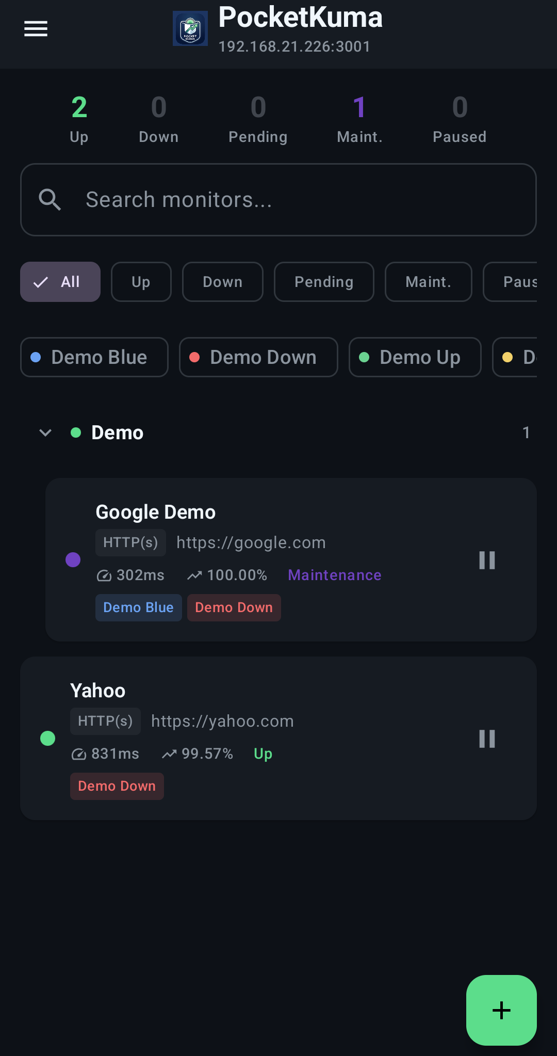Filter monitors by Up status

click(141, 282)
